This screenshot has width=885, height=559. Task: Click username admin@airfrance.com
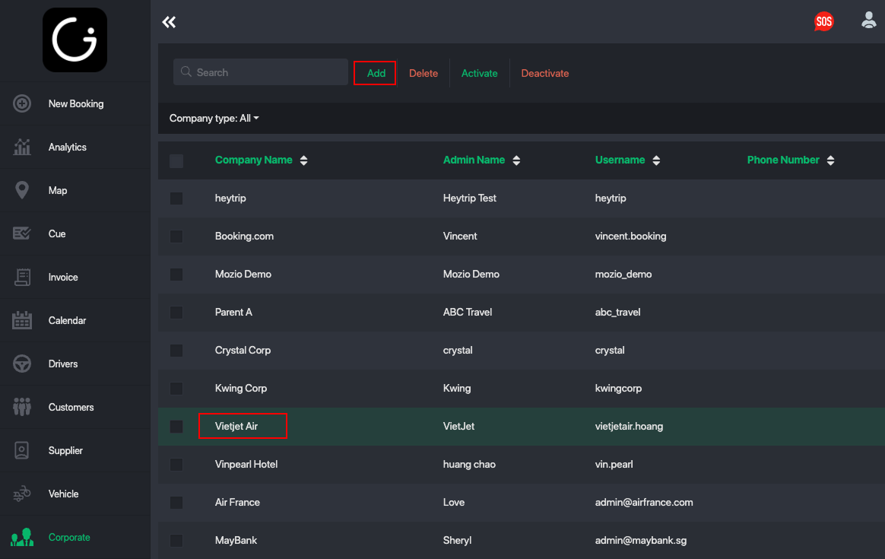pos(644,502)
